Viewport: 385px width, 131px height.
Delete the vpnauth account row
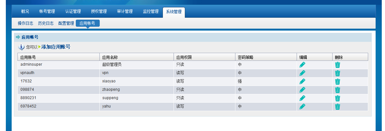337,73
